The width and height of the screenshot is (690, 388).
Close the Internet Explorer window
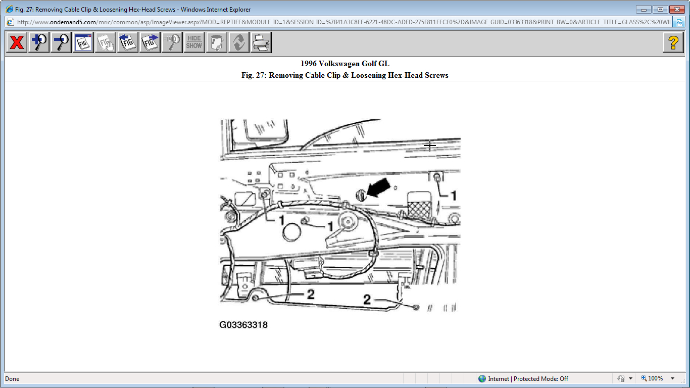tap(676, 9)
